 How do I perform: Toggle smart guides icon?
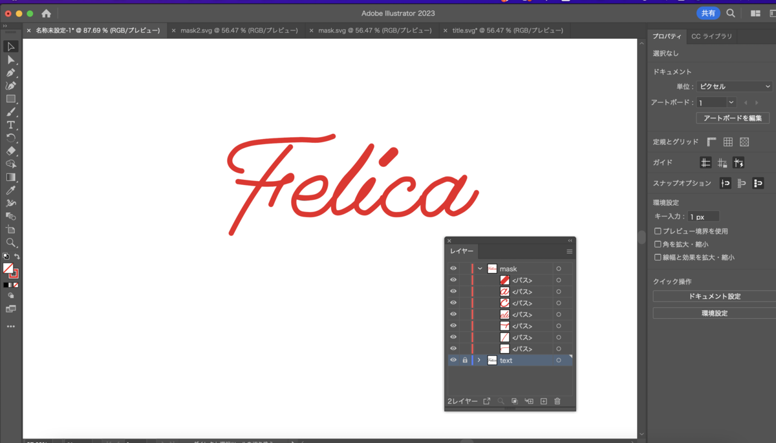click(739, 162)
